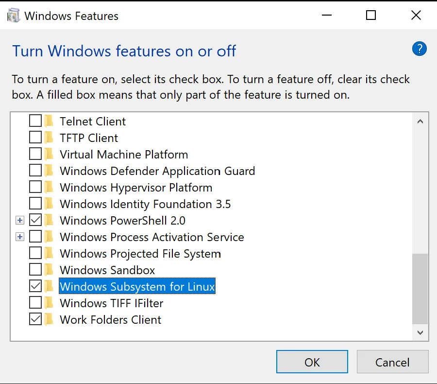The image size is (437, 384).
Task: Click the scrollbar up arrow
Action: (420, 122)
